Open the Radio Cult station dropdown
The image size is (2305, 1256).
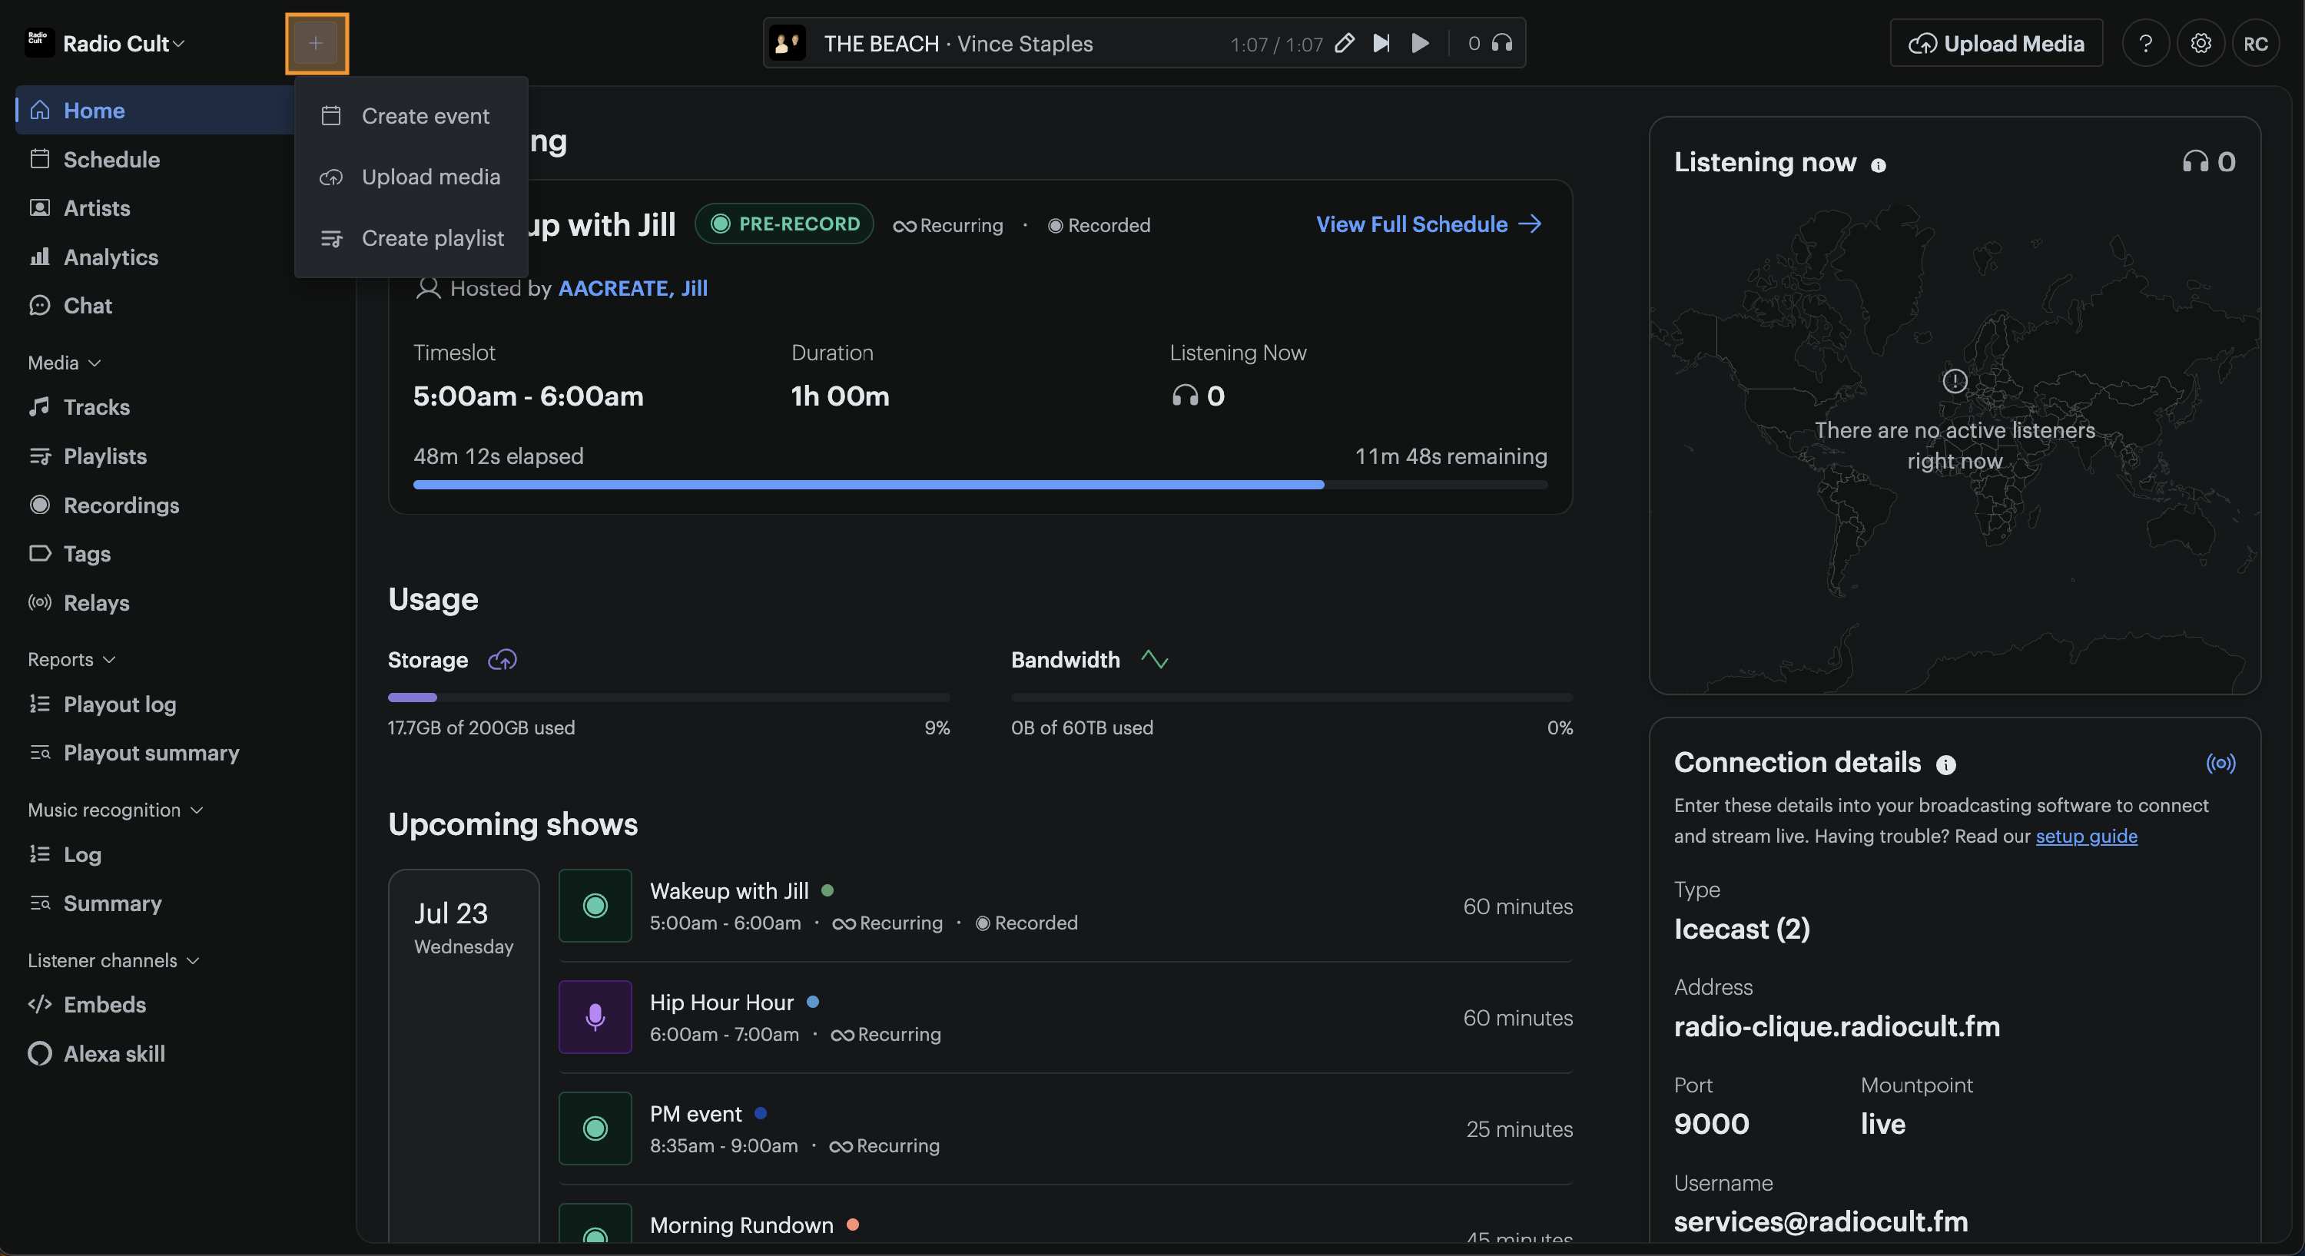(x=124, y=43)
